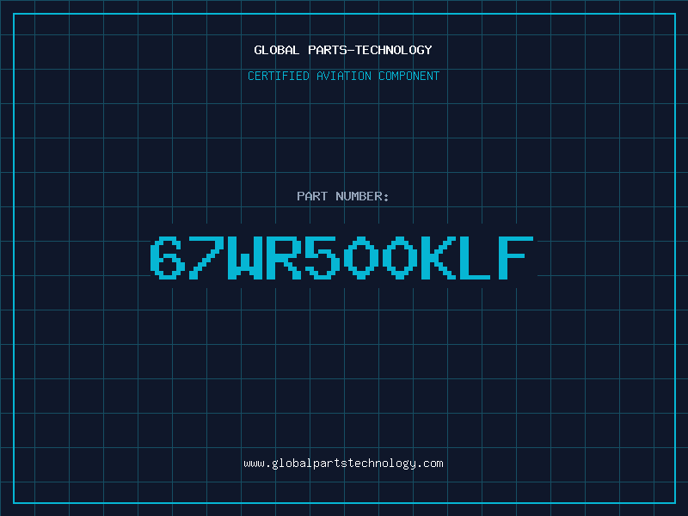The width and height of the screenshot is (688, 516).
Task: Select the part number 67WR500KLF
Action: point(341,258)
